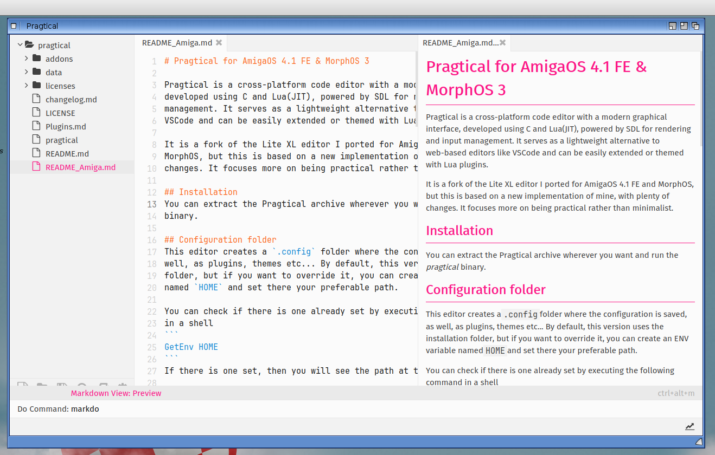Click the window size gadget in bottom corner

point(699,442)
